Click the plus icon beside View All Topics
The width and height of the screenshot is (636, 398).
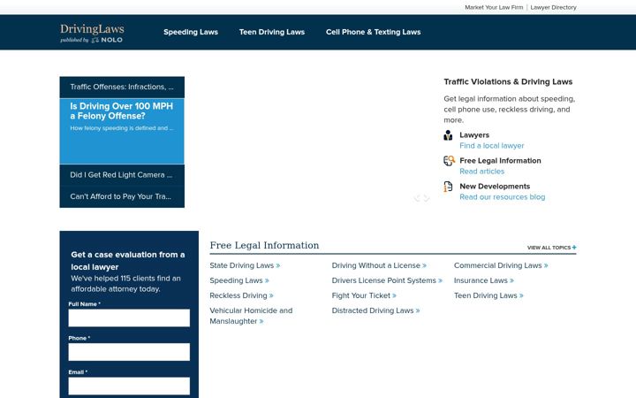pyautogui.click(x=574, y=248)
